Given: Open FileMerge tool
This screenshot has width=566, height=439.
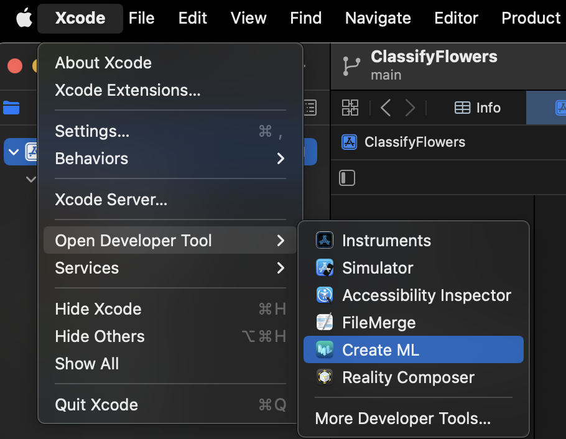Looking at the screenshot, I should click(x=414, y=322).
